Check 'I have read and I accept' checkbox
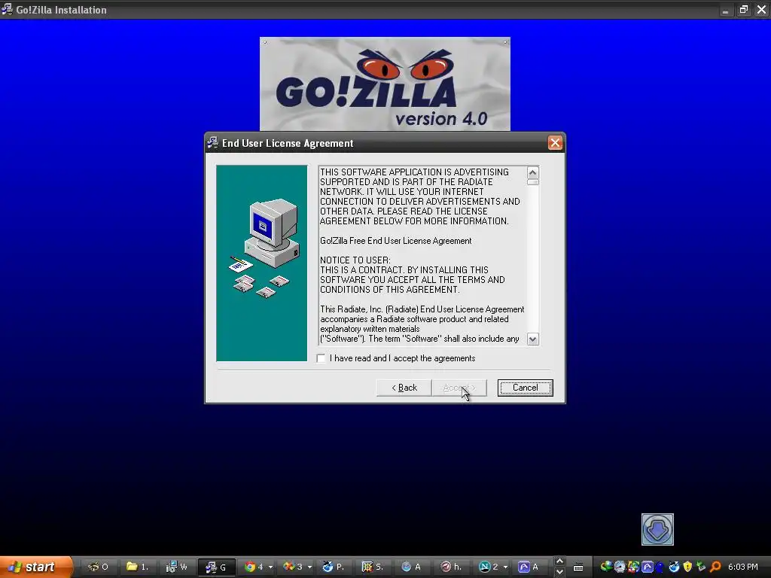Screen dimensions: 771x578 coord(321,358)
